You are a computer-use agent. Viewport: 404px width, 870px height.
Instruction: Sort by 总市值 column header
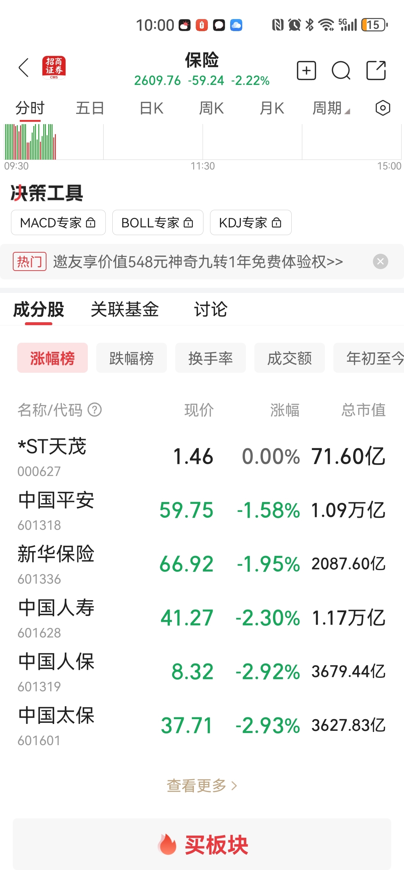pos(363,410)
